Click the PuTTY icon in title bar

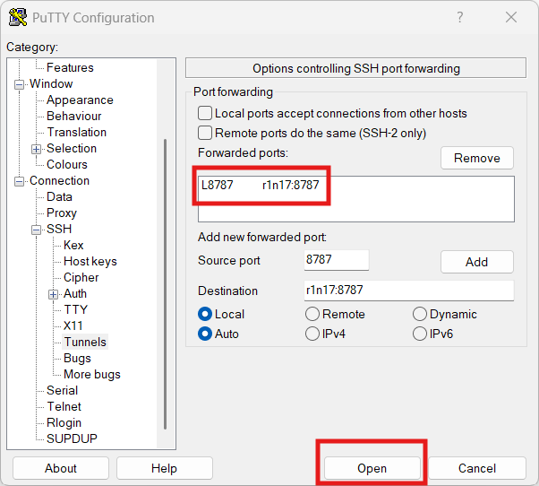[x=17, y=18]
